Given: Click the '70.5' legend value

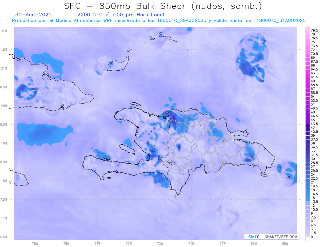Looking at the screenshot, I should point(315,54).
